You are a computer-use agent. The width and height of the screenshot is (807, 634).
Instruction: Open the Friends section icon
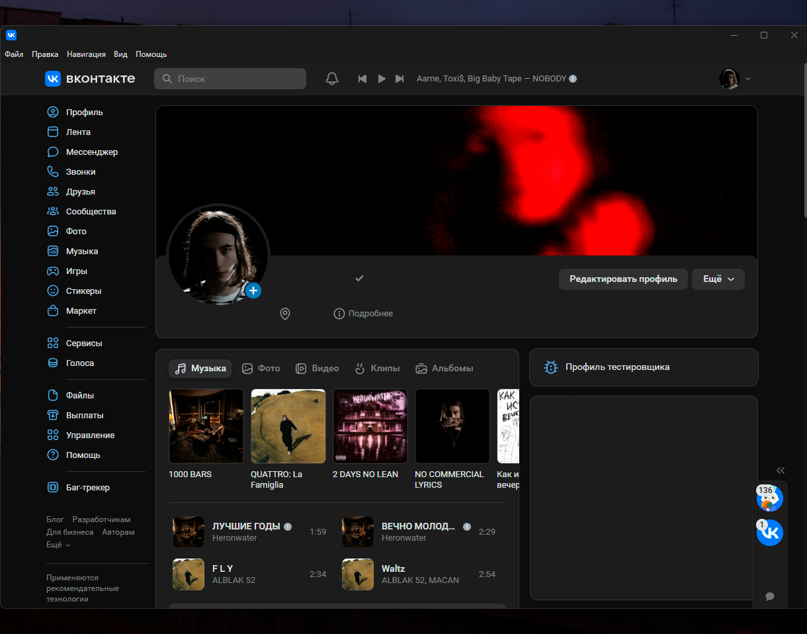[53, 192]
